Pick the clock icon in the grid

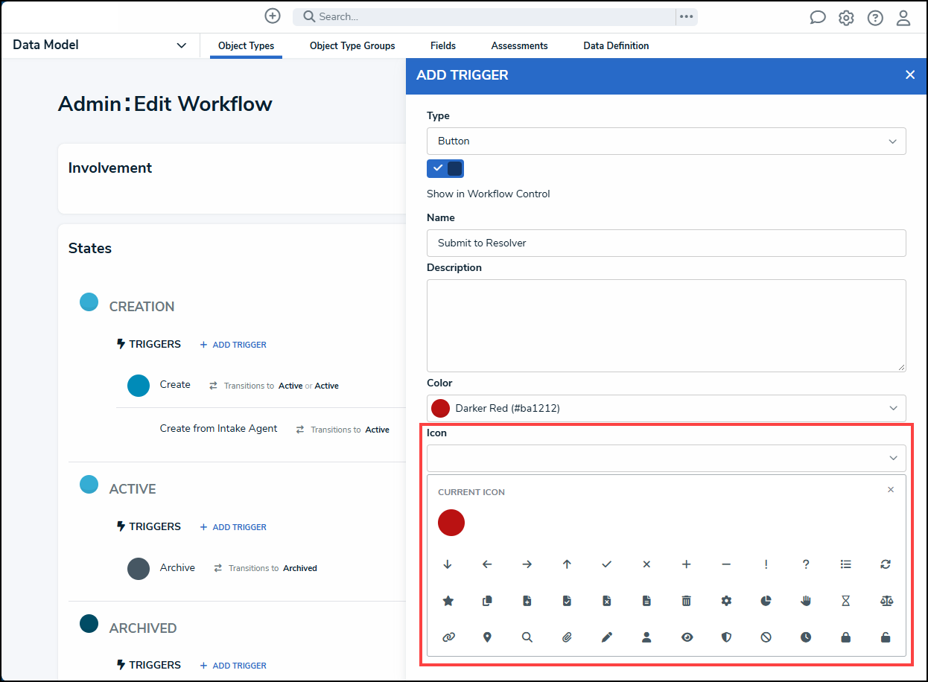point(806,637)
